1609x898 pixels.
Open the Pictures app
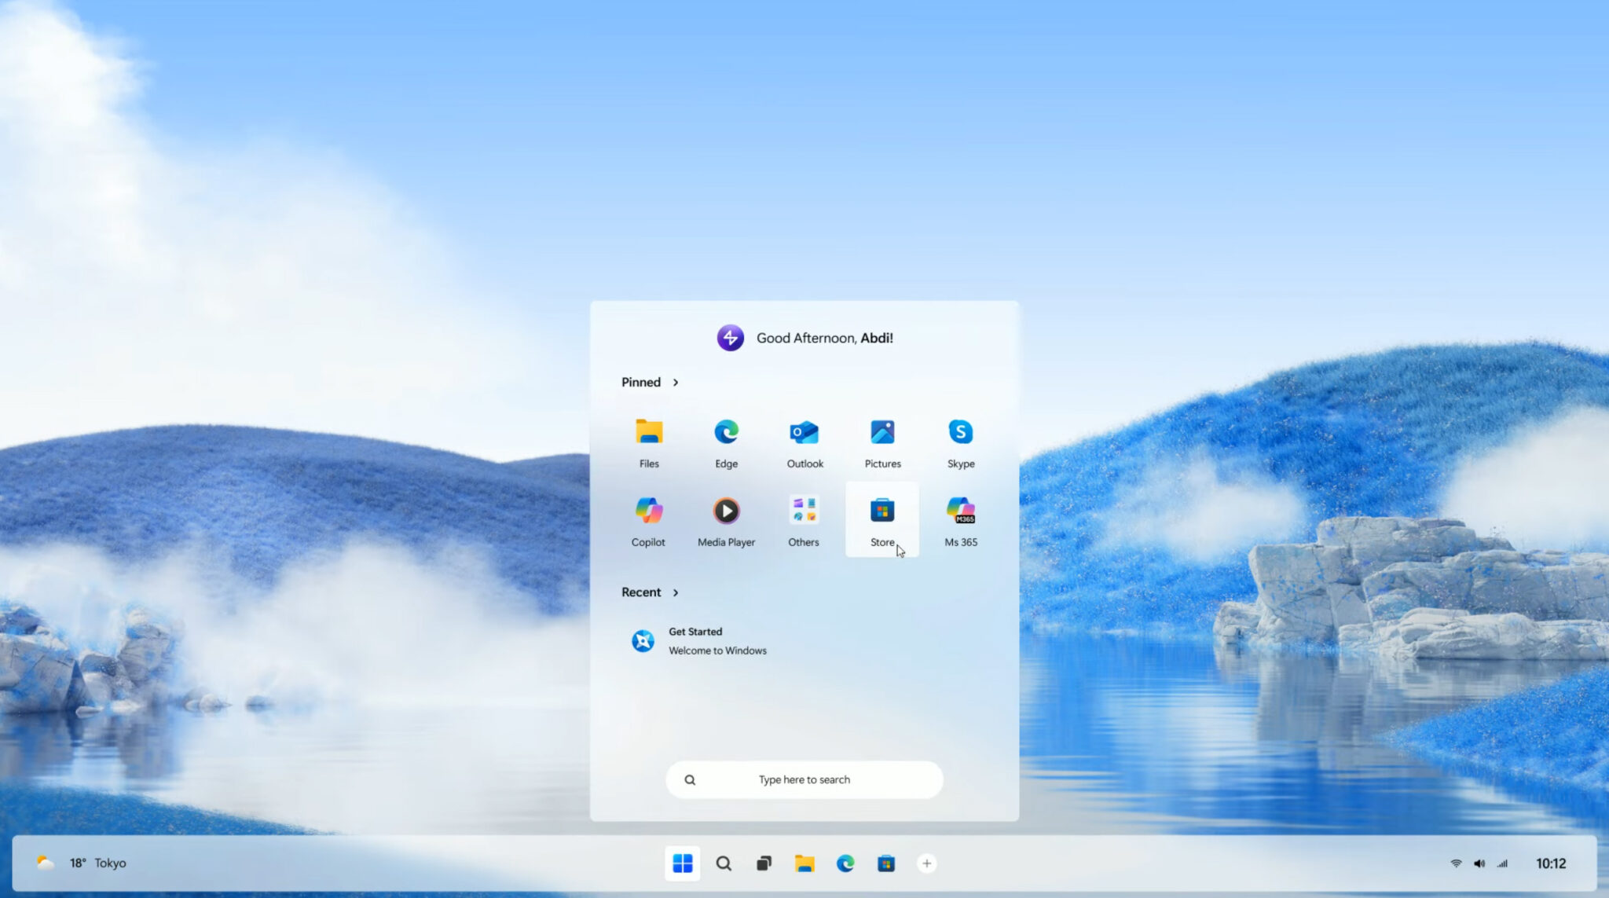coord(881,442)
